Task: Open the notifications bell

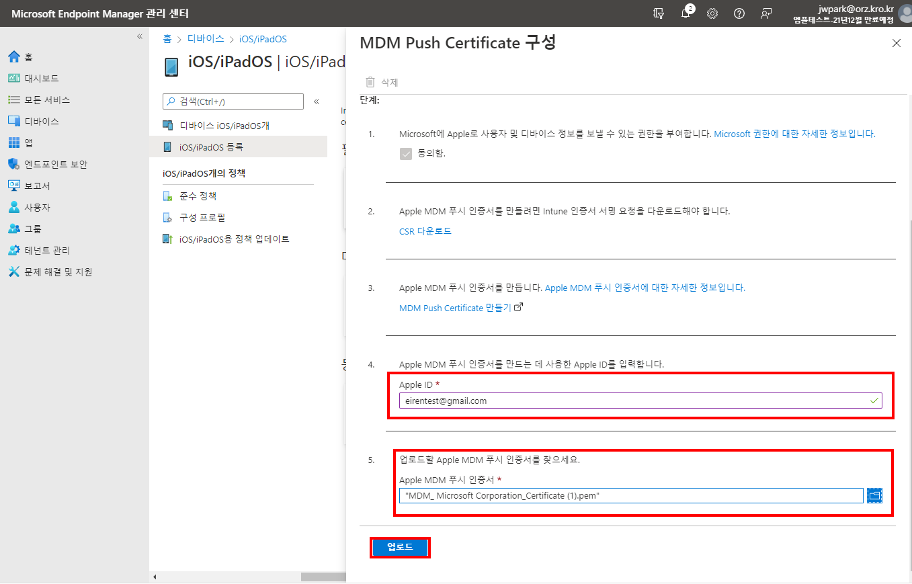Action: [x=686, y=13]
